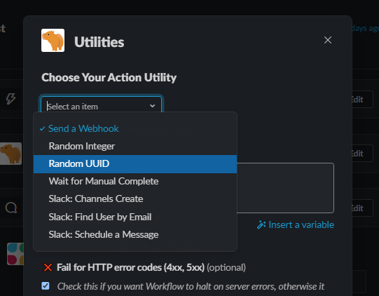The width and height of the screenshot is (379, 296).
Task: Select Slack: Schedule a Message
Action: pyautogui.click(x=135, y=234)
